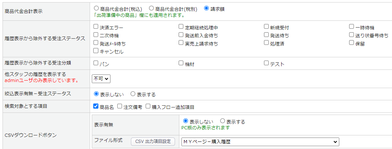Select 商品代金合計(税込) radio option
The height and width of the screenshot is (149, 392).
(96, 8)
